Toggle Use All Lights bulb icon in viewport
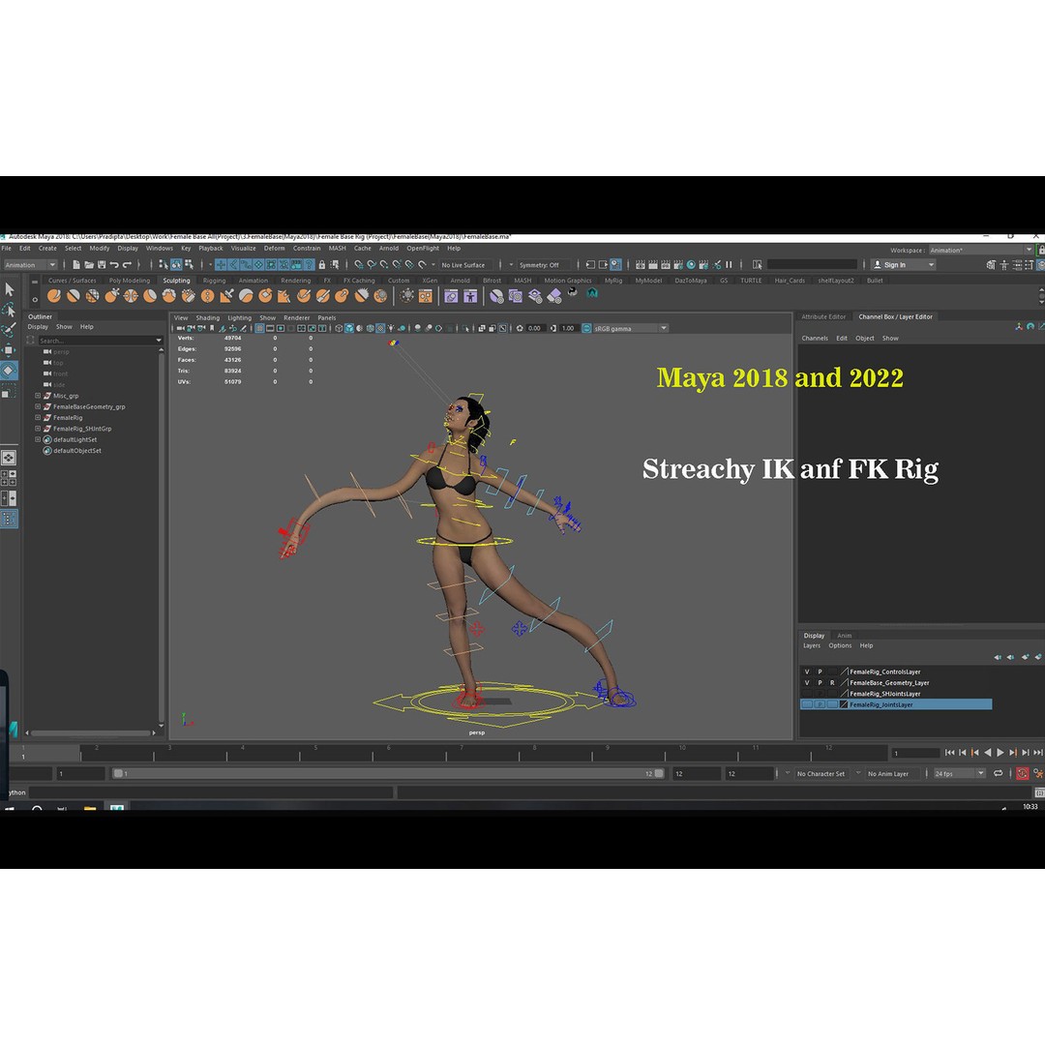 (391, 328)
